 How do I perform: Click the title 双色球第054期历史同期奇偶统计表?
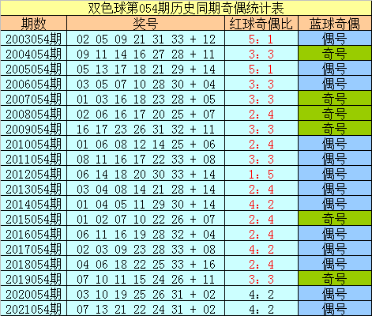tap(186, 8)
